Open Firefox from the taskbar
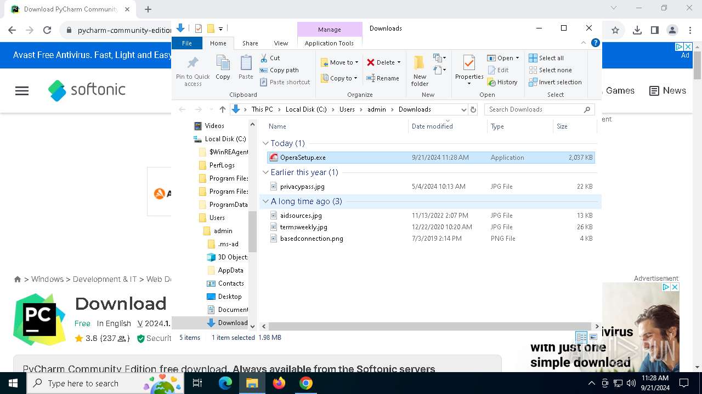The height and width of the screenshot is (394, 702). tap(279, 383)
